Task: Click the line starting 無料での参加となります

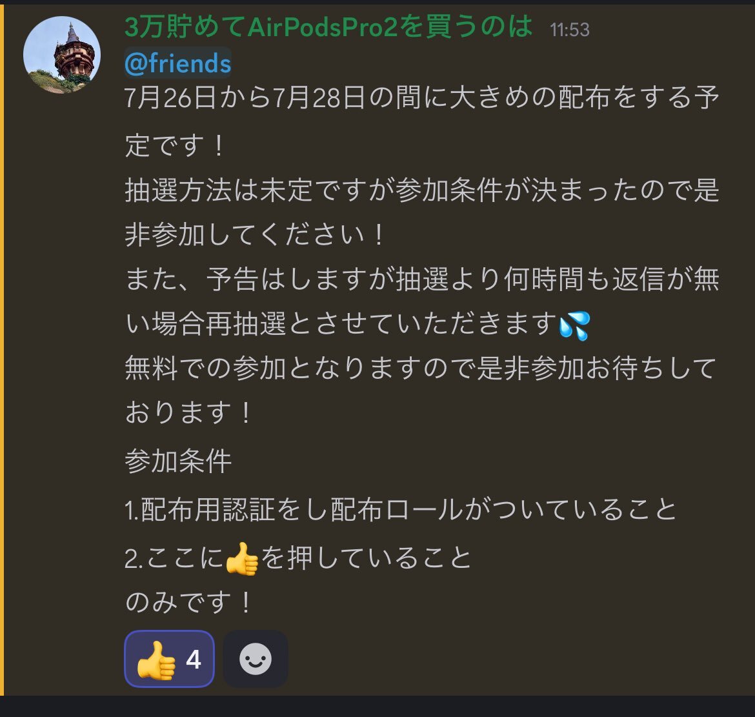Action: (x=420, y=368)
